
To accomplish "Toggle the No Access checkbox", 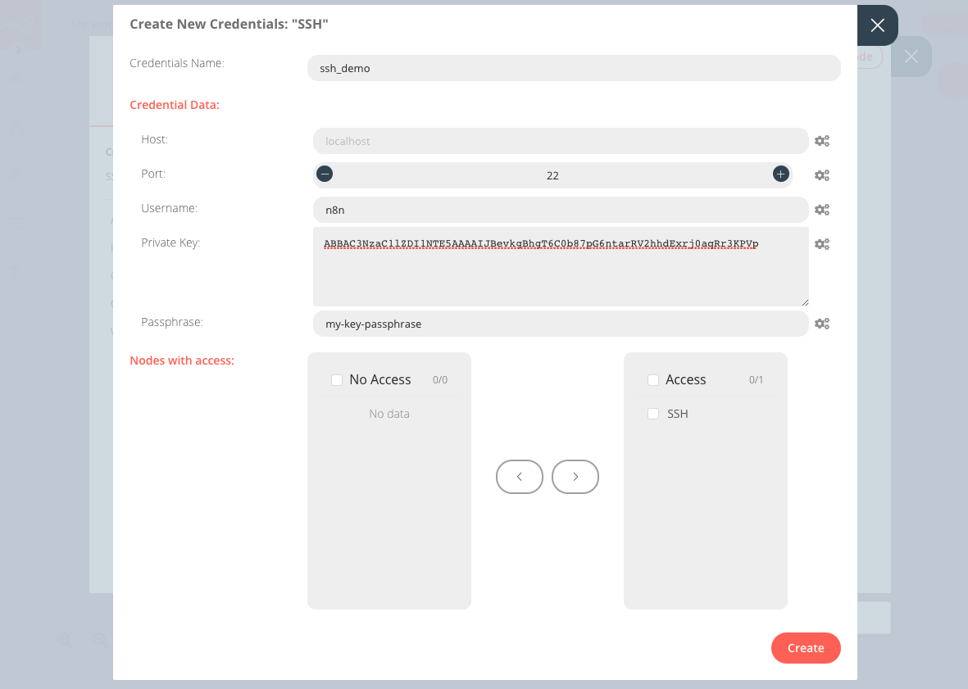I will coord(337,379).
